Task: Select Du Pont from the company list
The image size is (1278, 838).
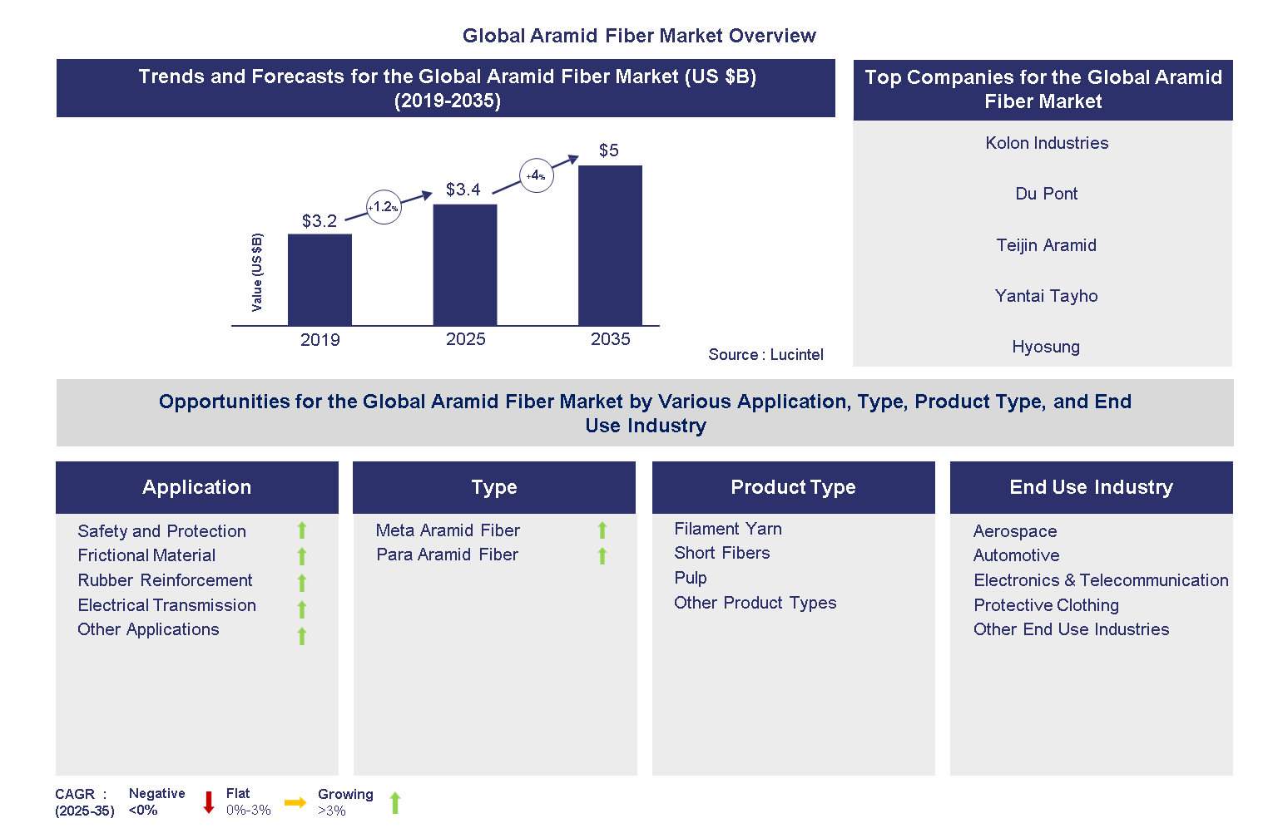Action: coord(1046,194)
